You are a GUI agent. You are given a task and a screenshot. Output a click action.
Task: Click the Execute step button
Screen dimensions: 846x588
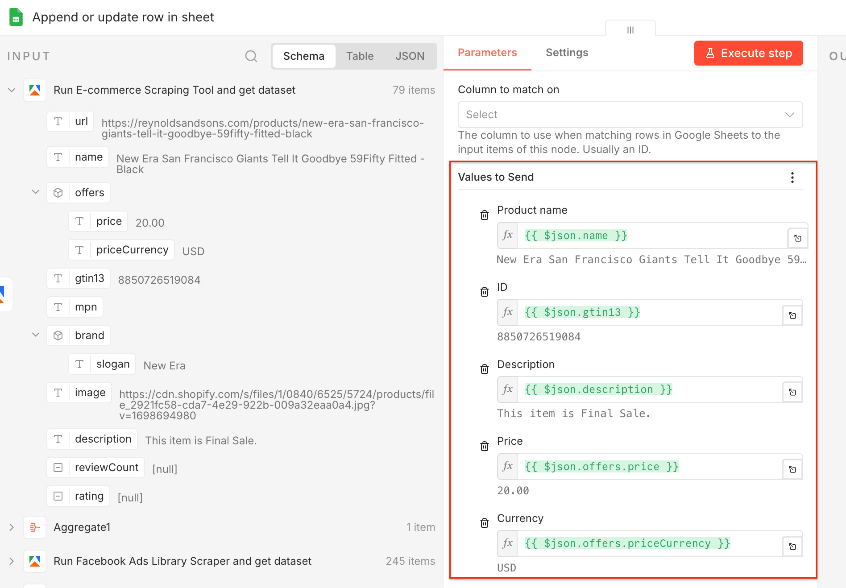click(749, 53)
